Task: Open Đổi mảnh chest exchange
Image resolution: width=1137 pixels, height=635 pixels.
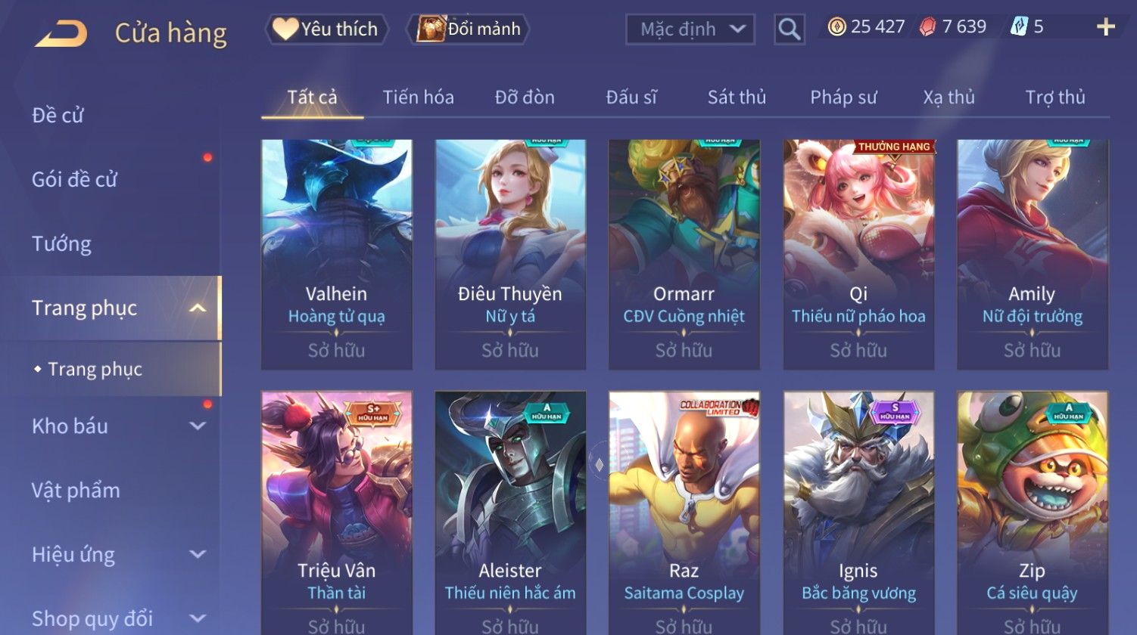Action: point(468,29)
